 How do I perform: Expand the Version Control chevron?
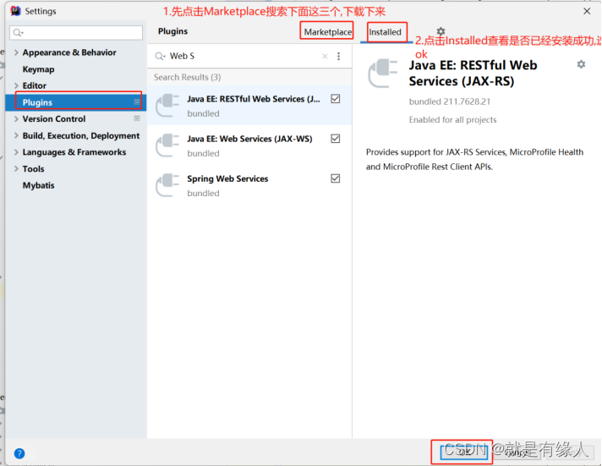(x=16, y=118)
